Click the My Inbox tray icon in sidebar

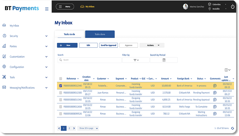point(4,25)
